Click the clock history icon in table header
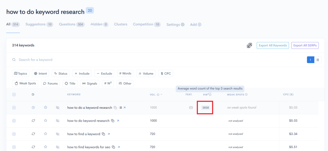Viewport: 328px width, 151px height. [33, 95]
